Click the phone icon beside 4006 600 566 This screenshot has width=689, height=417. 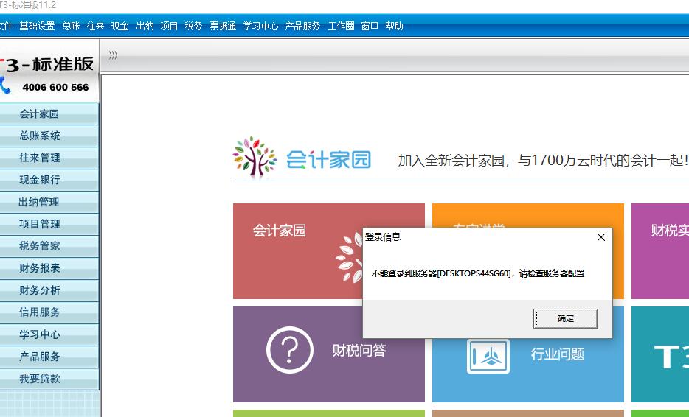[5, 85]
